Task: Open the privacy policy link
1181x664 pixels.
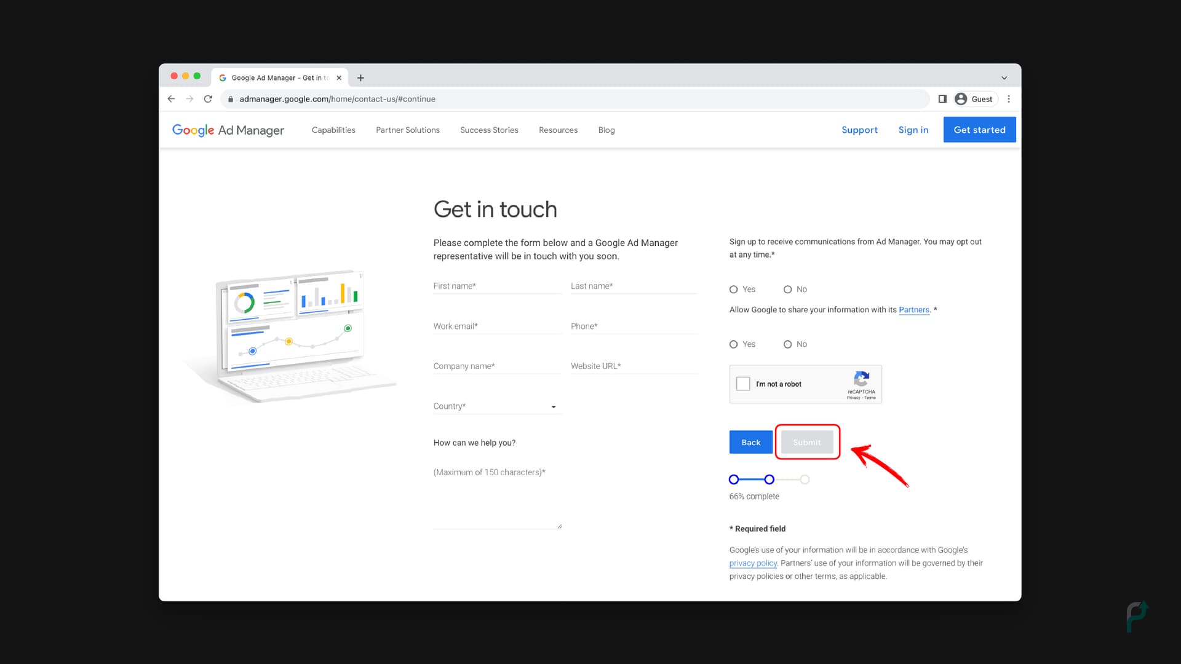Action: click(x=753, y=563)
